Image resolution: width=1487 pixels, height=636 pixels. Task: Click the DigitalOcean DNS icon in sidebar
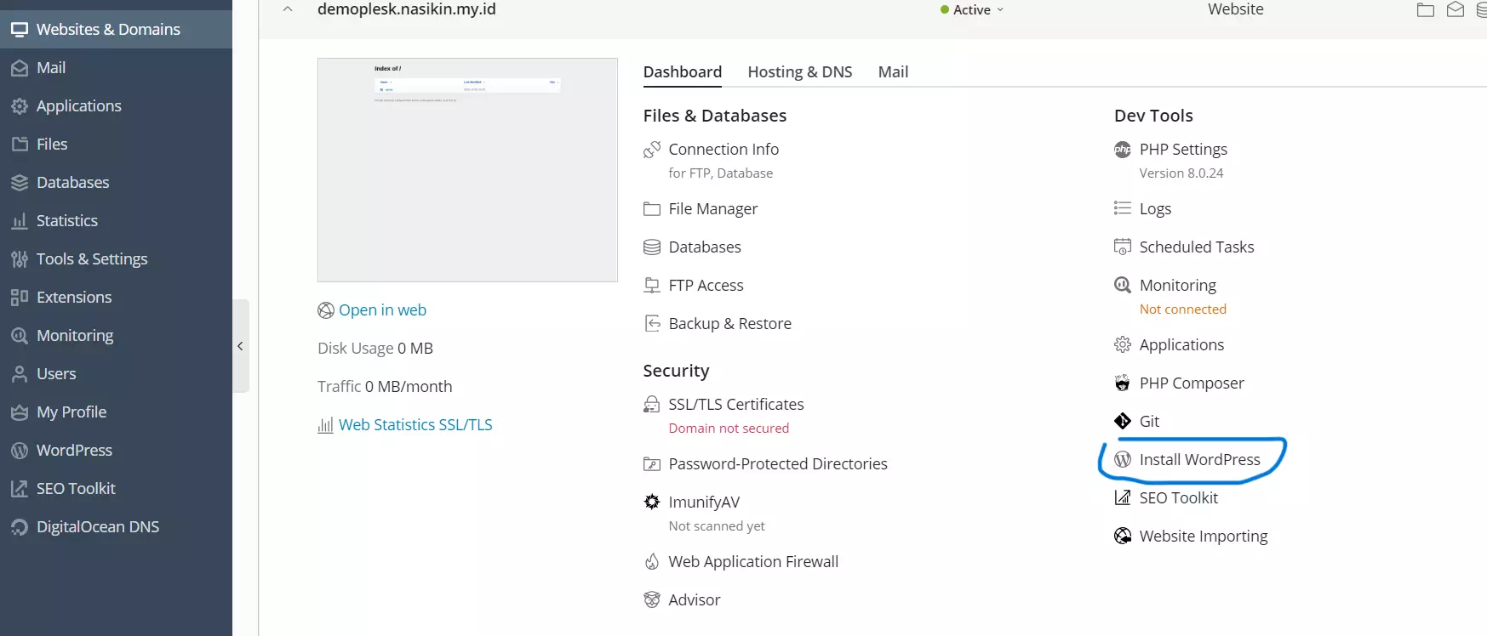pos(20,527)
